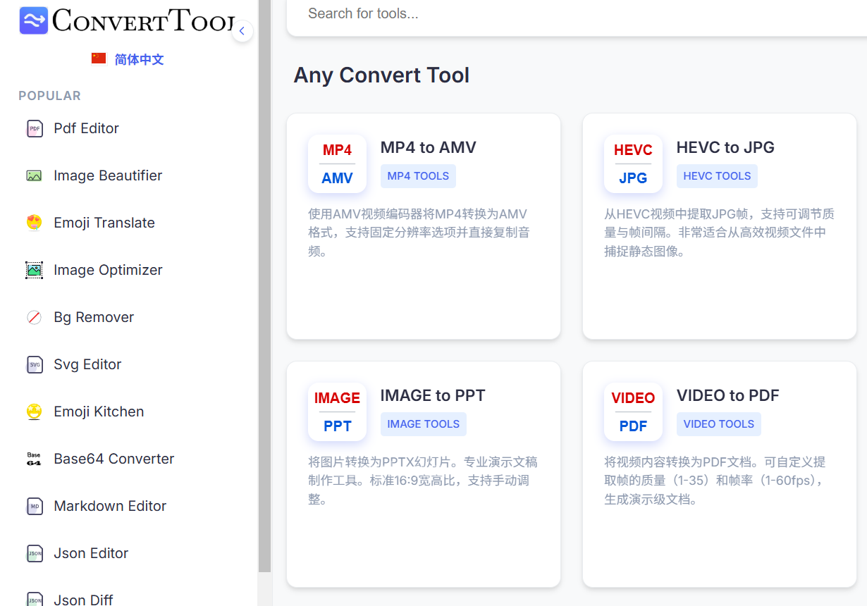Click the Bg Remover icon
Viewport: 867px width, 606px height.
pyautogui.click(x=34, y=317)
